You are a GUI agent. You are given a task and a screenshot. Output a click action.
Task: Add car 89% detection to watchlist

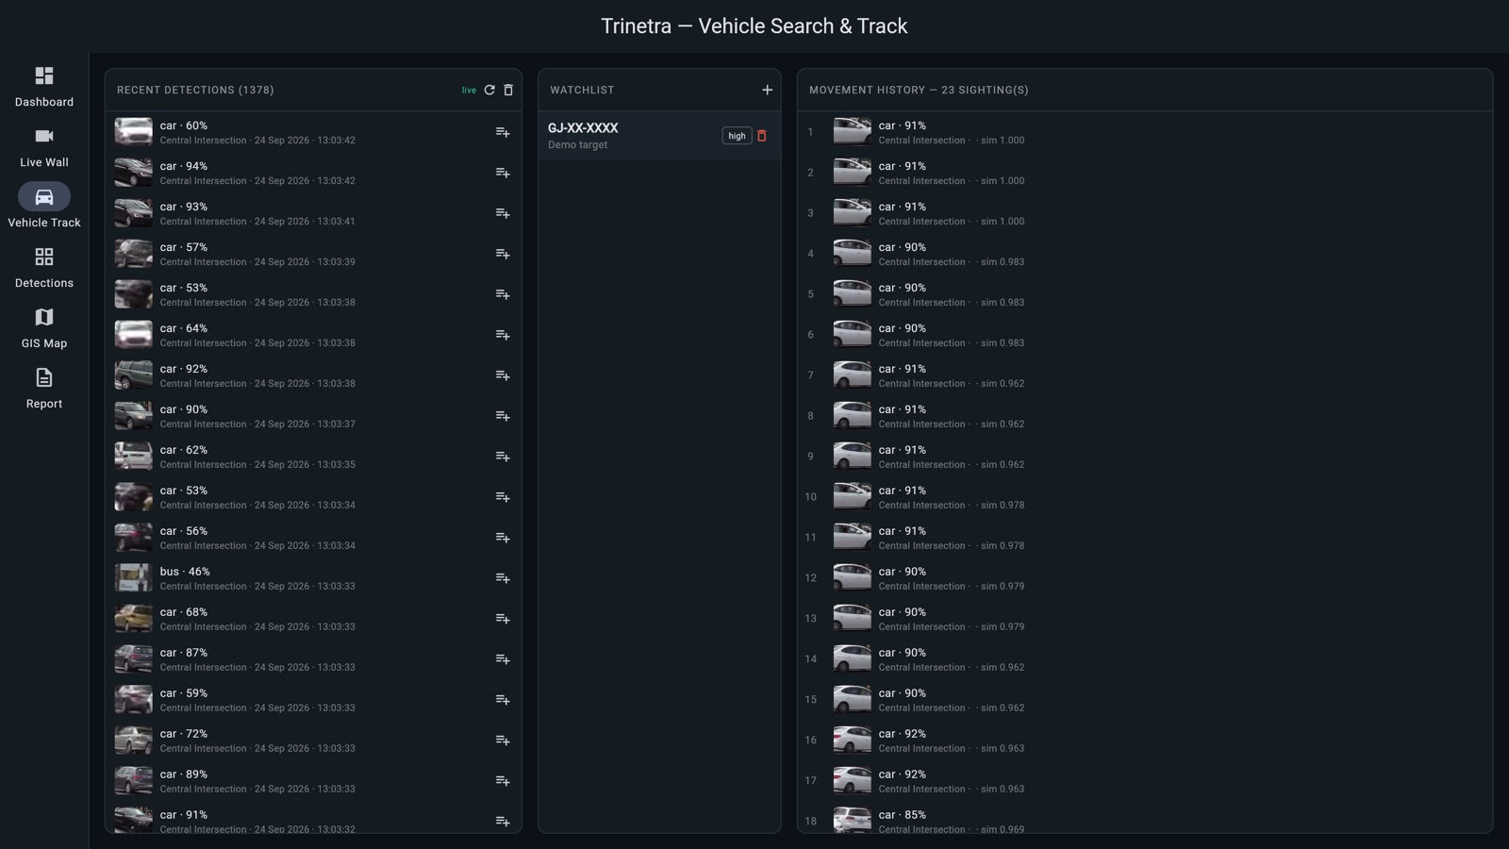[x=503, y=781]
